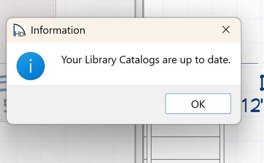This screenshot has width=264, height=163.
Task: Click the grid canvas below the 12' label
Action: (250, 141)
